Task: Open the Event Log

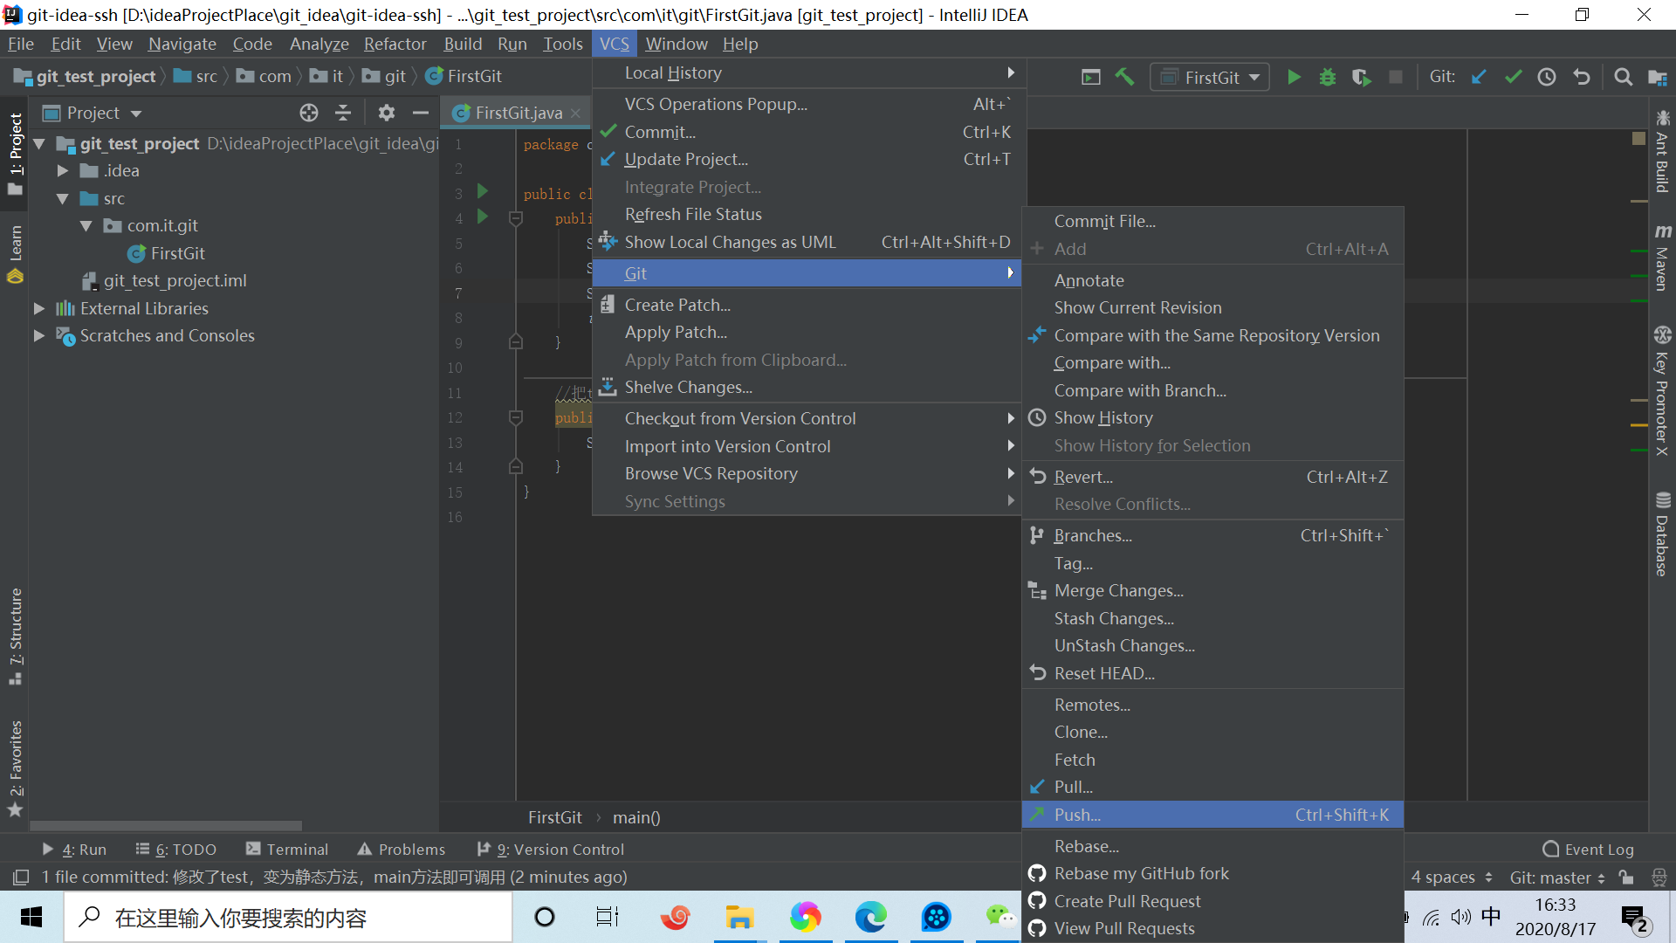Action: pos(1589,849)
